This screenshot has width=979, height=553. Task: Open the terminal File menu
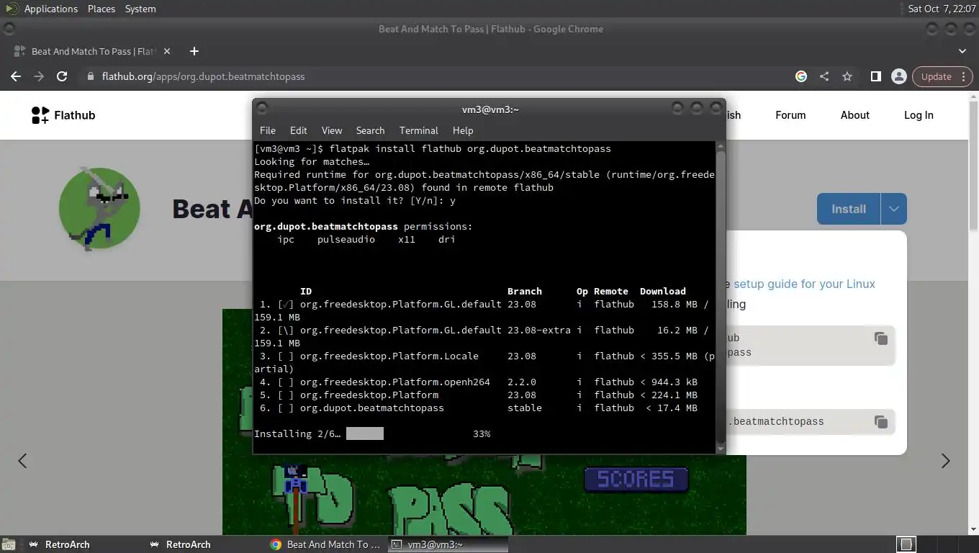(268, 130)
